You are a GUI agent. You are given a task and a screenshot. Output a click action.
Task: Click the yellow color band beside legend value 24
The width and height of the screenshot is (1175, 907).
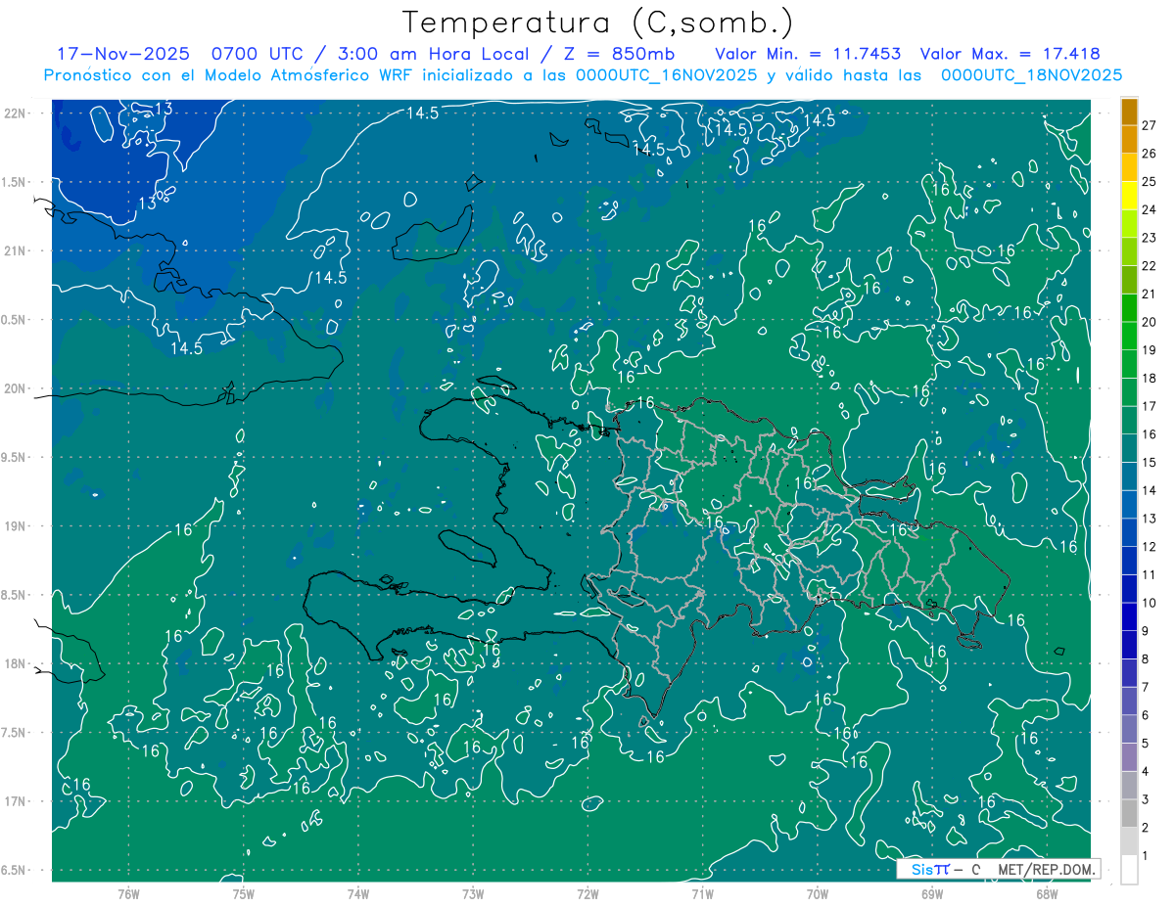[x=1129, y=196]
